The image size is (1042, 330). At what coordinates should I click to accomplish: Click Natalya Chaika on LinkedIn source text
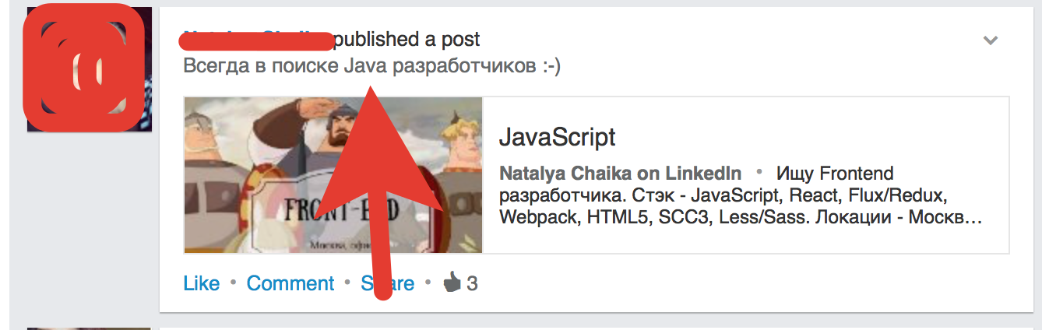tap(620, 173)
